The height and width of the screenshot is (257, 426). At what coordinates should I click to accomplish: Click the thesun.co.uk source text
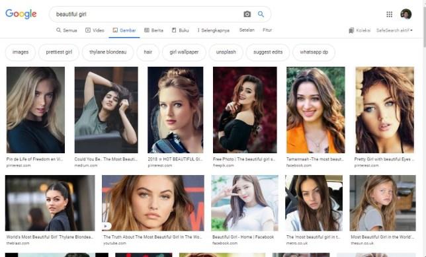click(362, 243)
